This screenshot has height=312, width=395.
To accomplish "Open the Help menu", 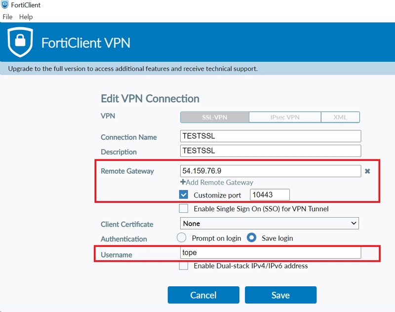I will tap(26, 17).
